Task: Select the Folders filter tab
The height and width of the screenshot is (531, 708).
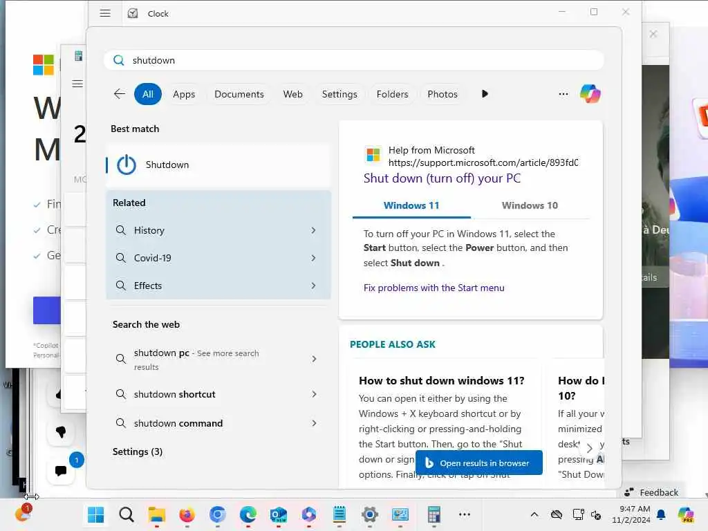Action: point(392,94)
